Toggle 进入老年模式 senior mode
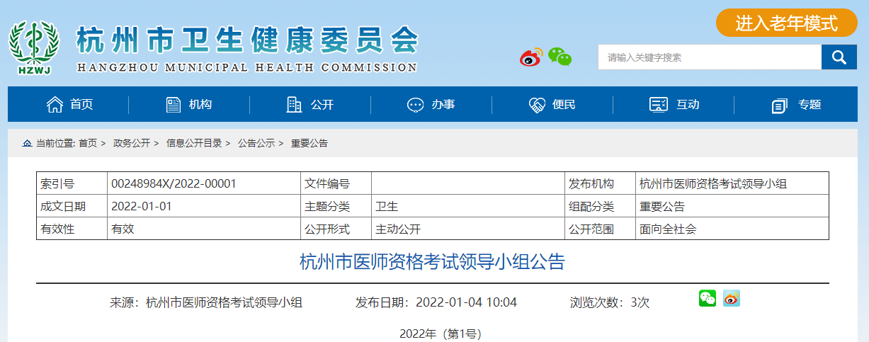This screenshot has width=869, height=342. [x=786, y=23]
